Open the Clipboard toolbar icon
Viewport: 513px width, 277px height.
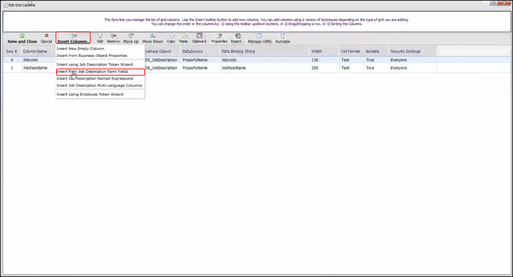point(199,38)
